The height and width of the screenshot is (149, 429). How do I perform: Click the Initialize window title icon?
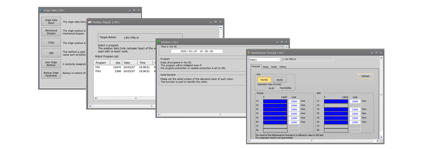click(159, 42)
